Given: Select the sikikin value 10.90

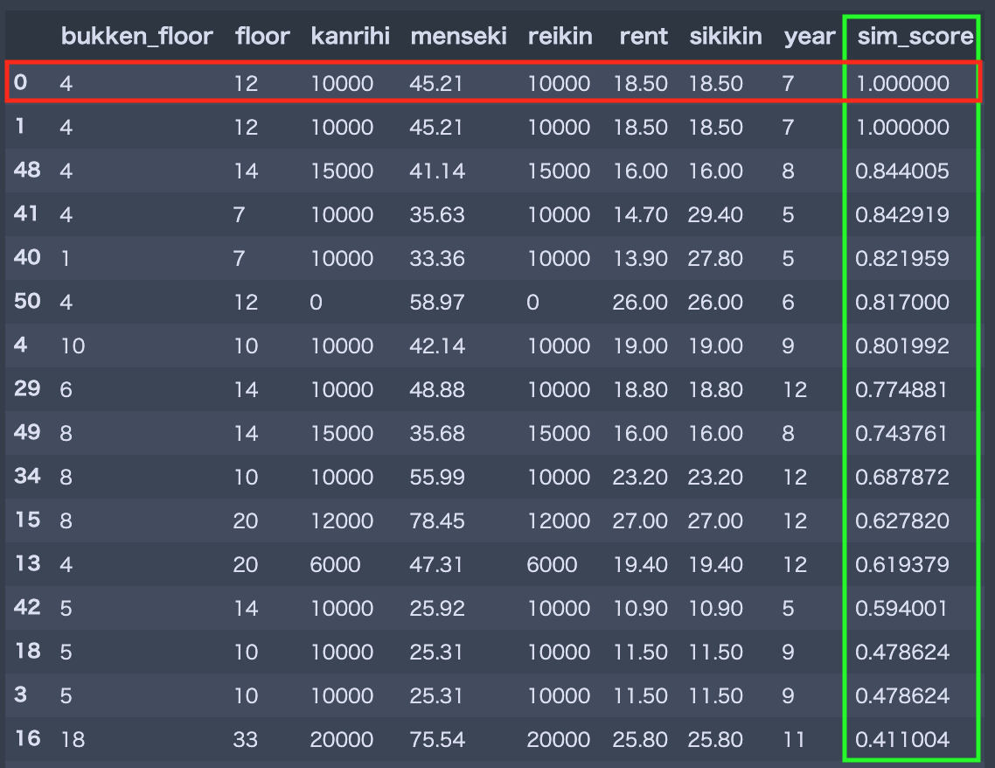Looking at the screenshot, I should pos(715,608).
